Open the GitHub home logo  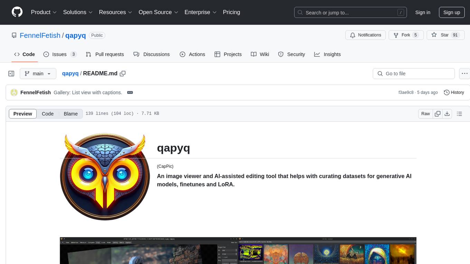(x=17, y=12)
